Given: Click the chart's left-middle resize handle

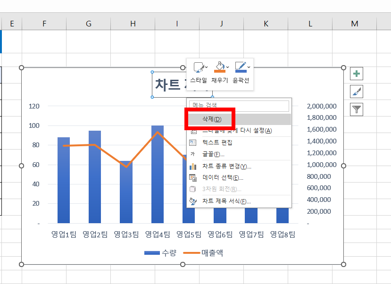Looking at the screenshot, I should point(21,166).
